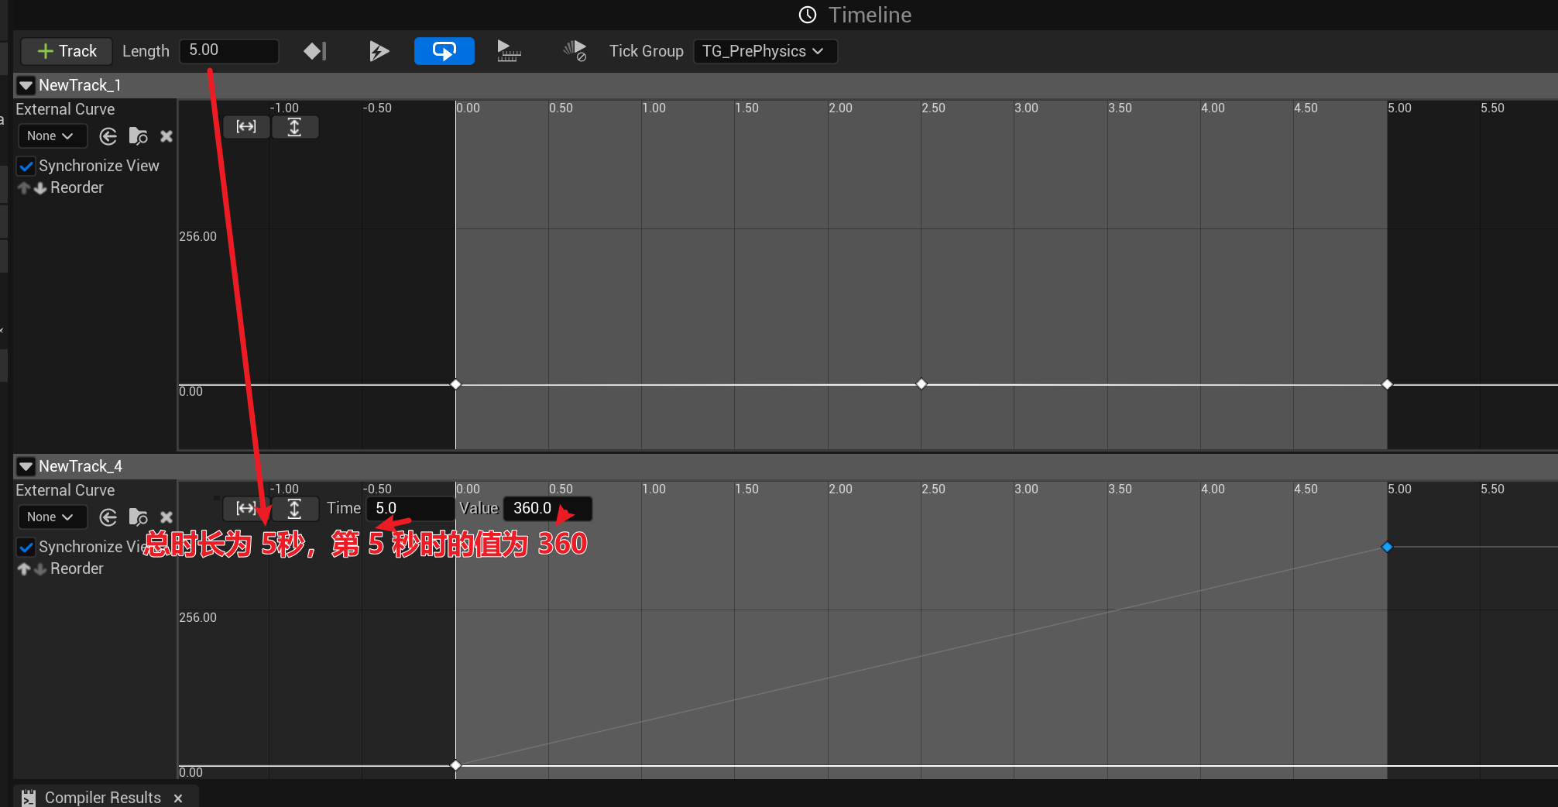Edit the timeline Length field
This screenshot has height=807, width=1558.
[x=229, y=50]
